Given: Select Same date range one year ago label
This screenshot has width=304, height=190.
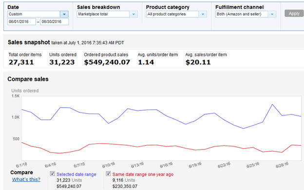Looking at the screenshot, I should click(143, 174).
